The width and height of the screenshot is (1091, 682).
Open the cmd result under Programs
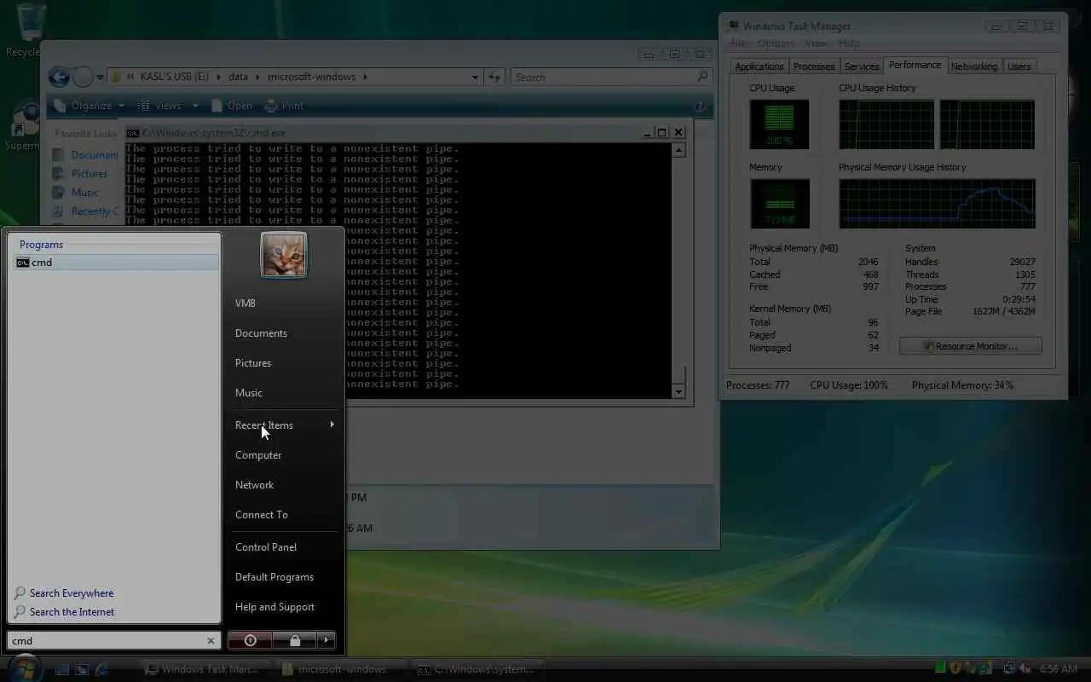point(114,263)
